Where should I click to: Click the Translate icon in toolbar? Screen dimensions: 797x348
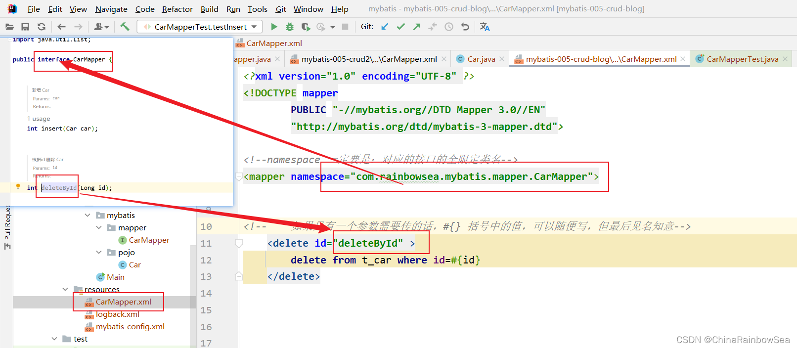click(485, 27)
